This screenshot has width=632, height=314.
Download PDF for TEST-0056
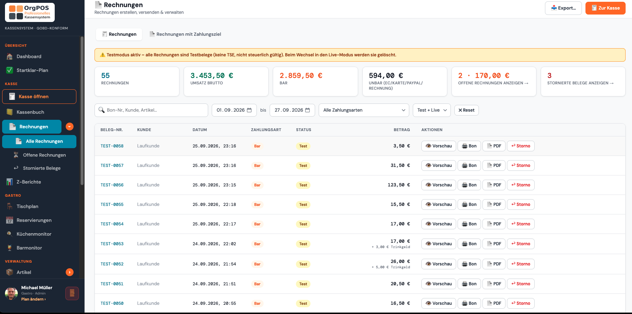(x=494, y=185)
